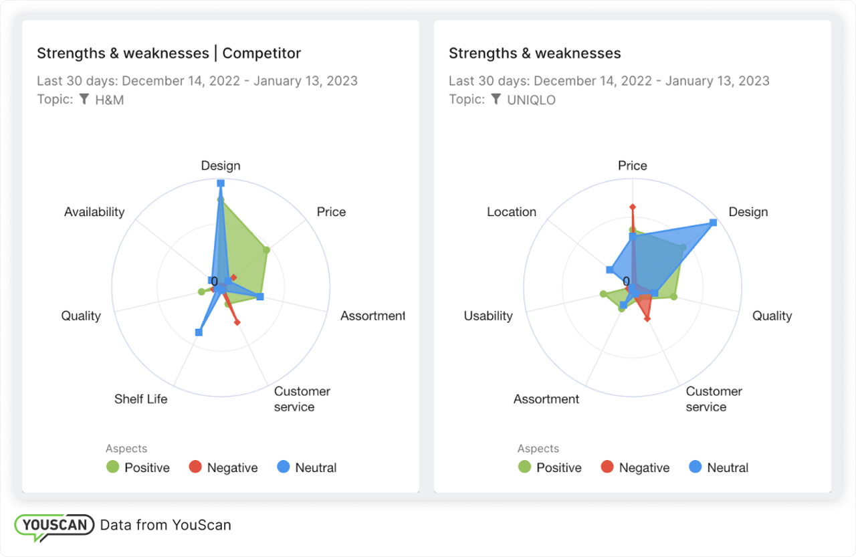Click Customer service label in UNIQLO chart
The width and height of the screenshot is (856, 557).
coord(714,399)
